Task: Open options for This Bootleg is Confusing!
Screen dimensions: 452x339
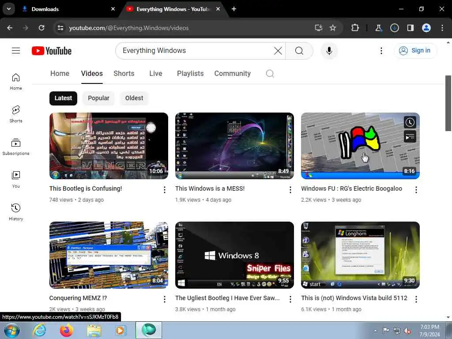Action: point(164,190)
